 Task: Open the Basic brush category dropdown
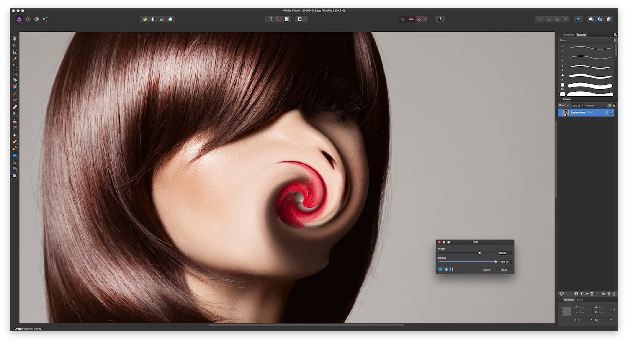(585, 41)
